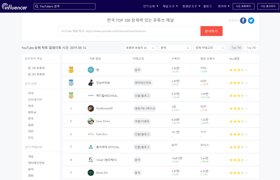Click the red 분석하기 button
280x180 pixels.
pos(211,31)
